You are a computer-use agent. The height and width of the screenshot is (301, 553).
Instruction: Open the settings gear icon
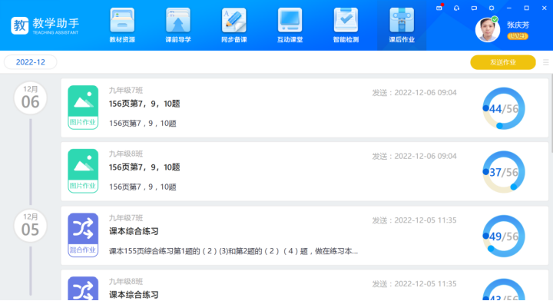coord(492,8)
